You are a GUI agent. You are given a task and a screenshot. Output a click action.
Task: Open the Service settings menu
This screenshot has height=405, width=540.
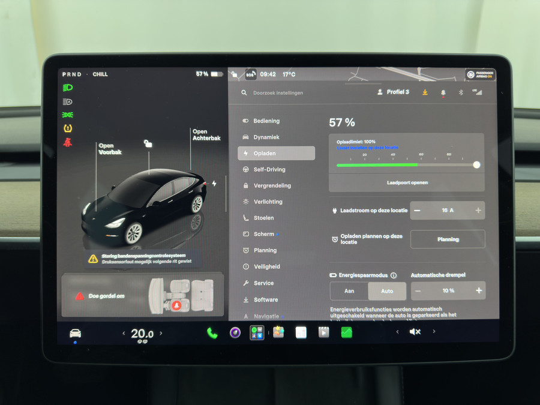click(276, 283)
